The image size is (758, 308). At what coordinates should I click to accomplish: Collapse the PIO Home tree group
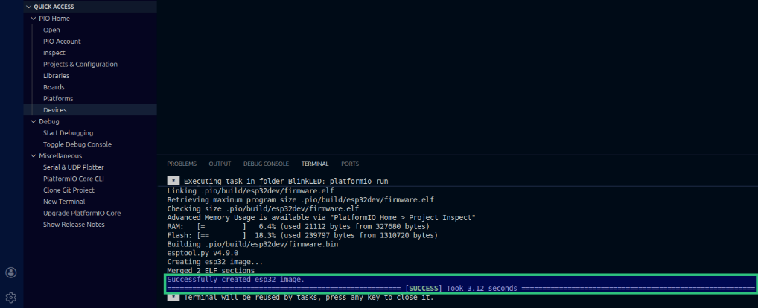(34, 19)
